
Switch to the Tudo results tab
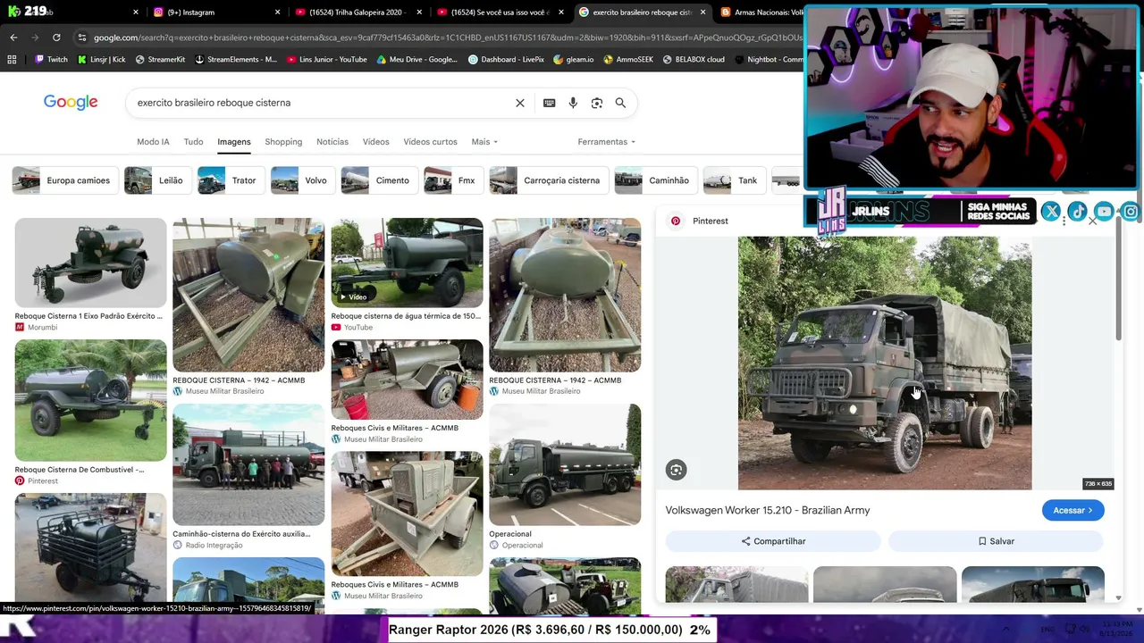193,142
